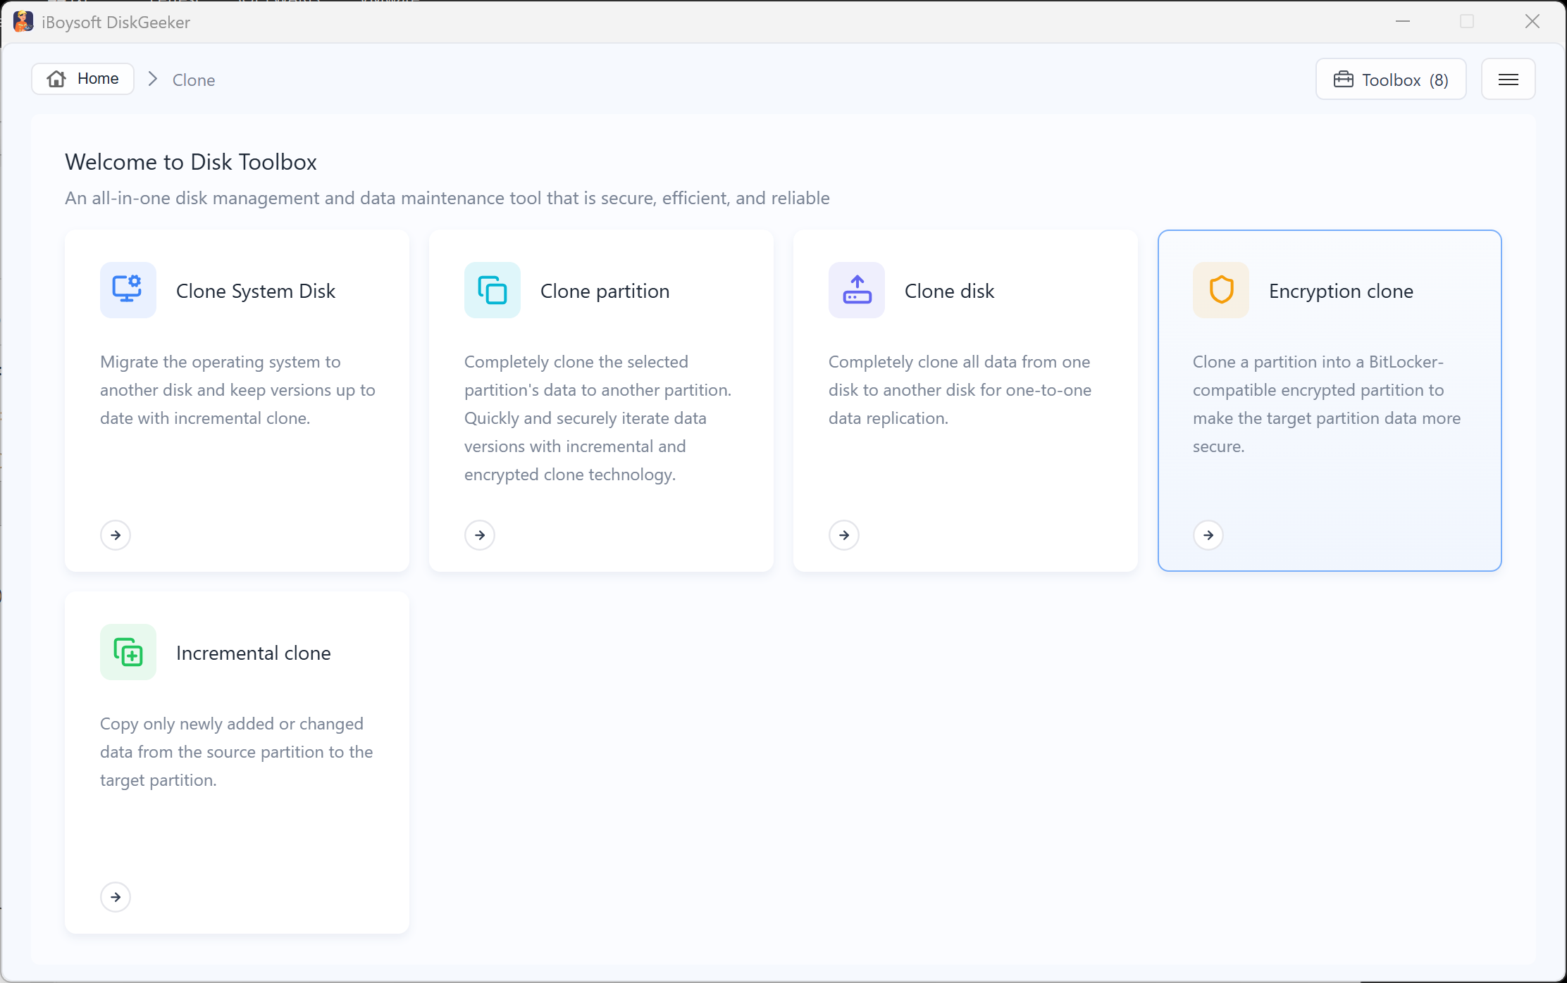Click the Clone System Disk monitor icon
Screen dimensions: 1567x983
click(128, 290)
